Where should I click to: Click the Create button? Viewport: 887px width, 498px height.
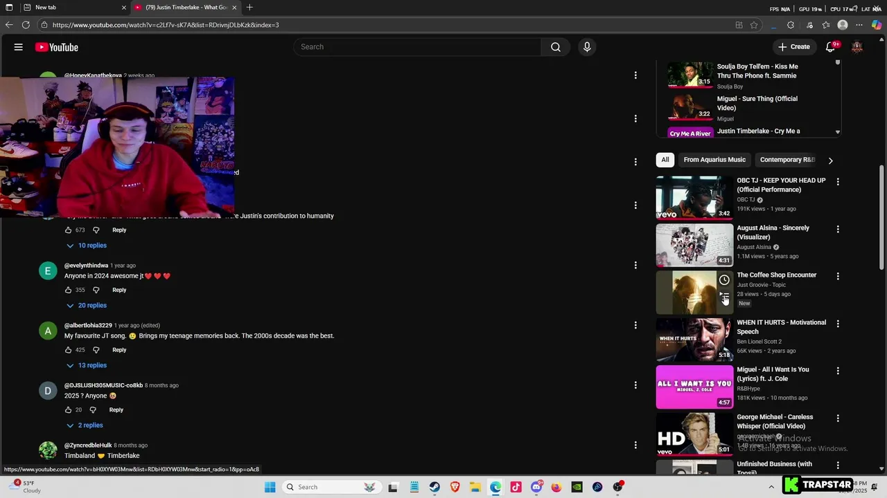point(793,47)
